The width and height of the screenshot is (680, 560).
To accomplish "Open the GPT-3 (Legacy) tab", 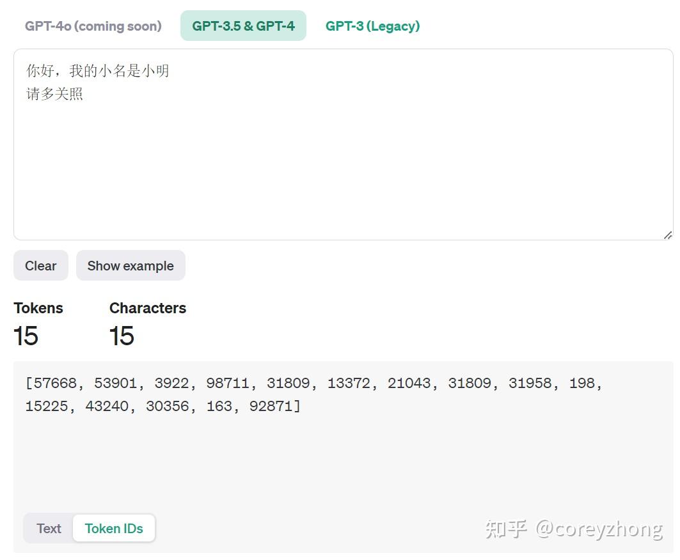I will [x=372, y=26].
